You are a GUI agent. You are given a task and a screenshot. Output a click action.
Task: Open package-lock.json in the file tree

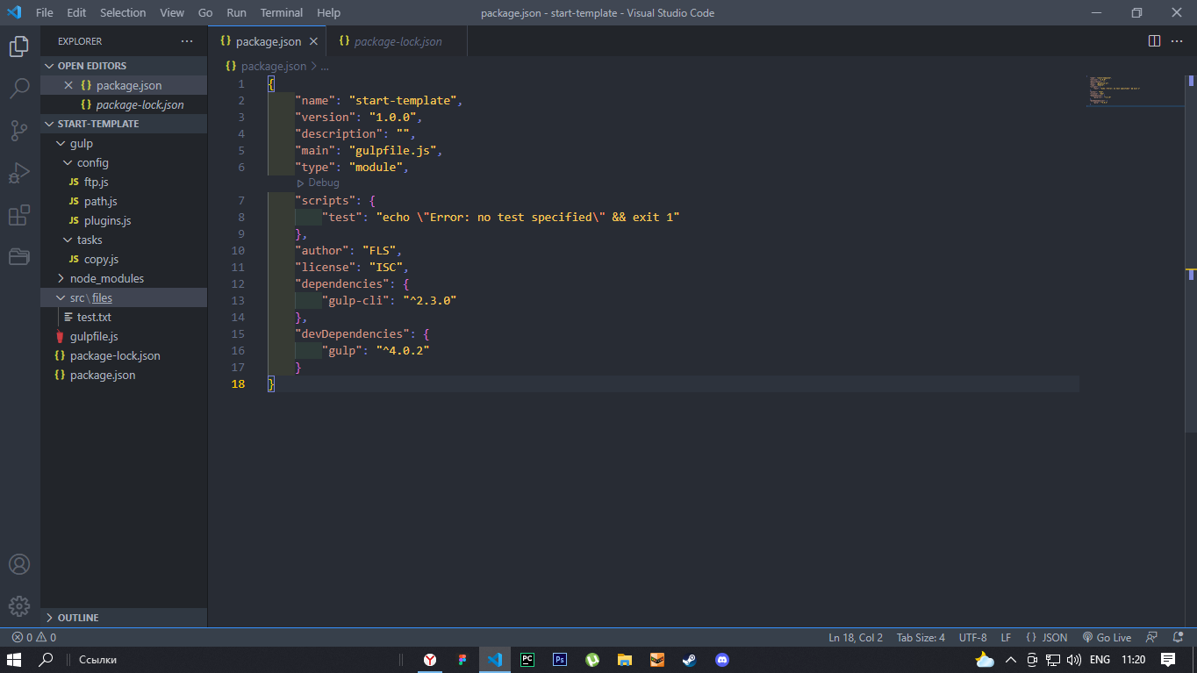(124, 355)
